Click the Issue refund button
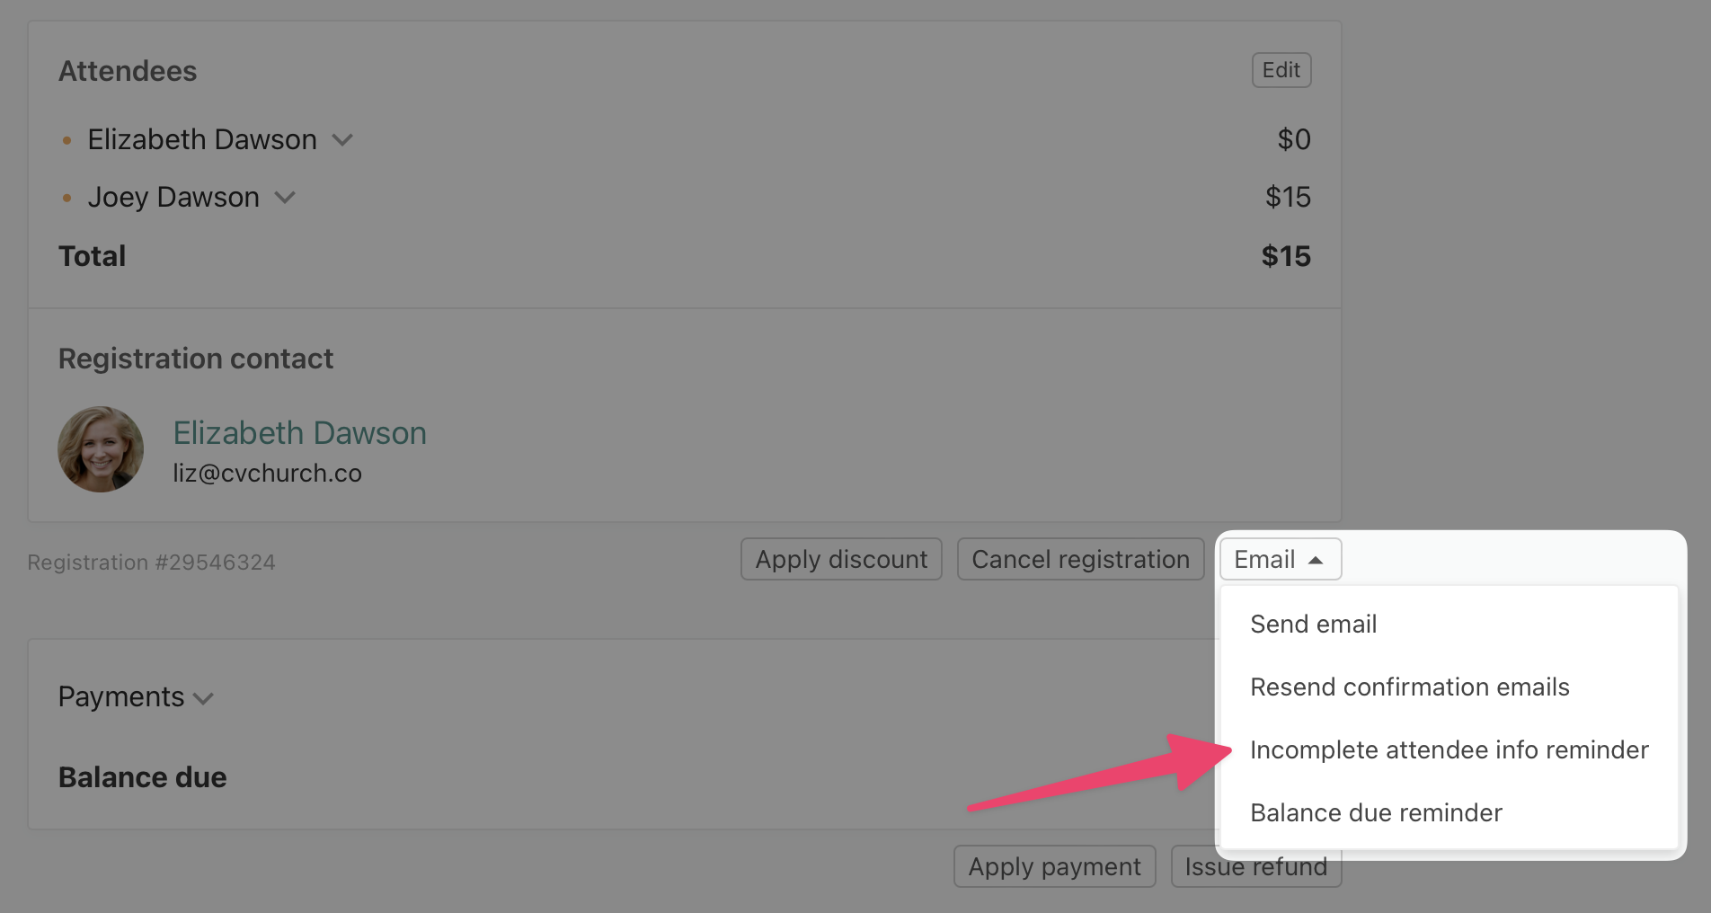The height and width of the screenshot is (913, 1711). (1254, 867)
